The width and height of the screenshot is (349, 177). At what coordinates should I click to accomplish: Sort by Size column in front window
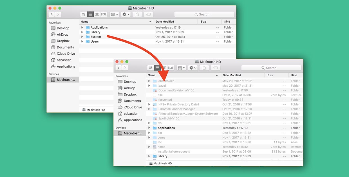click(277, 75)
